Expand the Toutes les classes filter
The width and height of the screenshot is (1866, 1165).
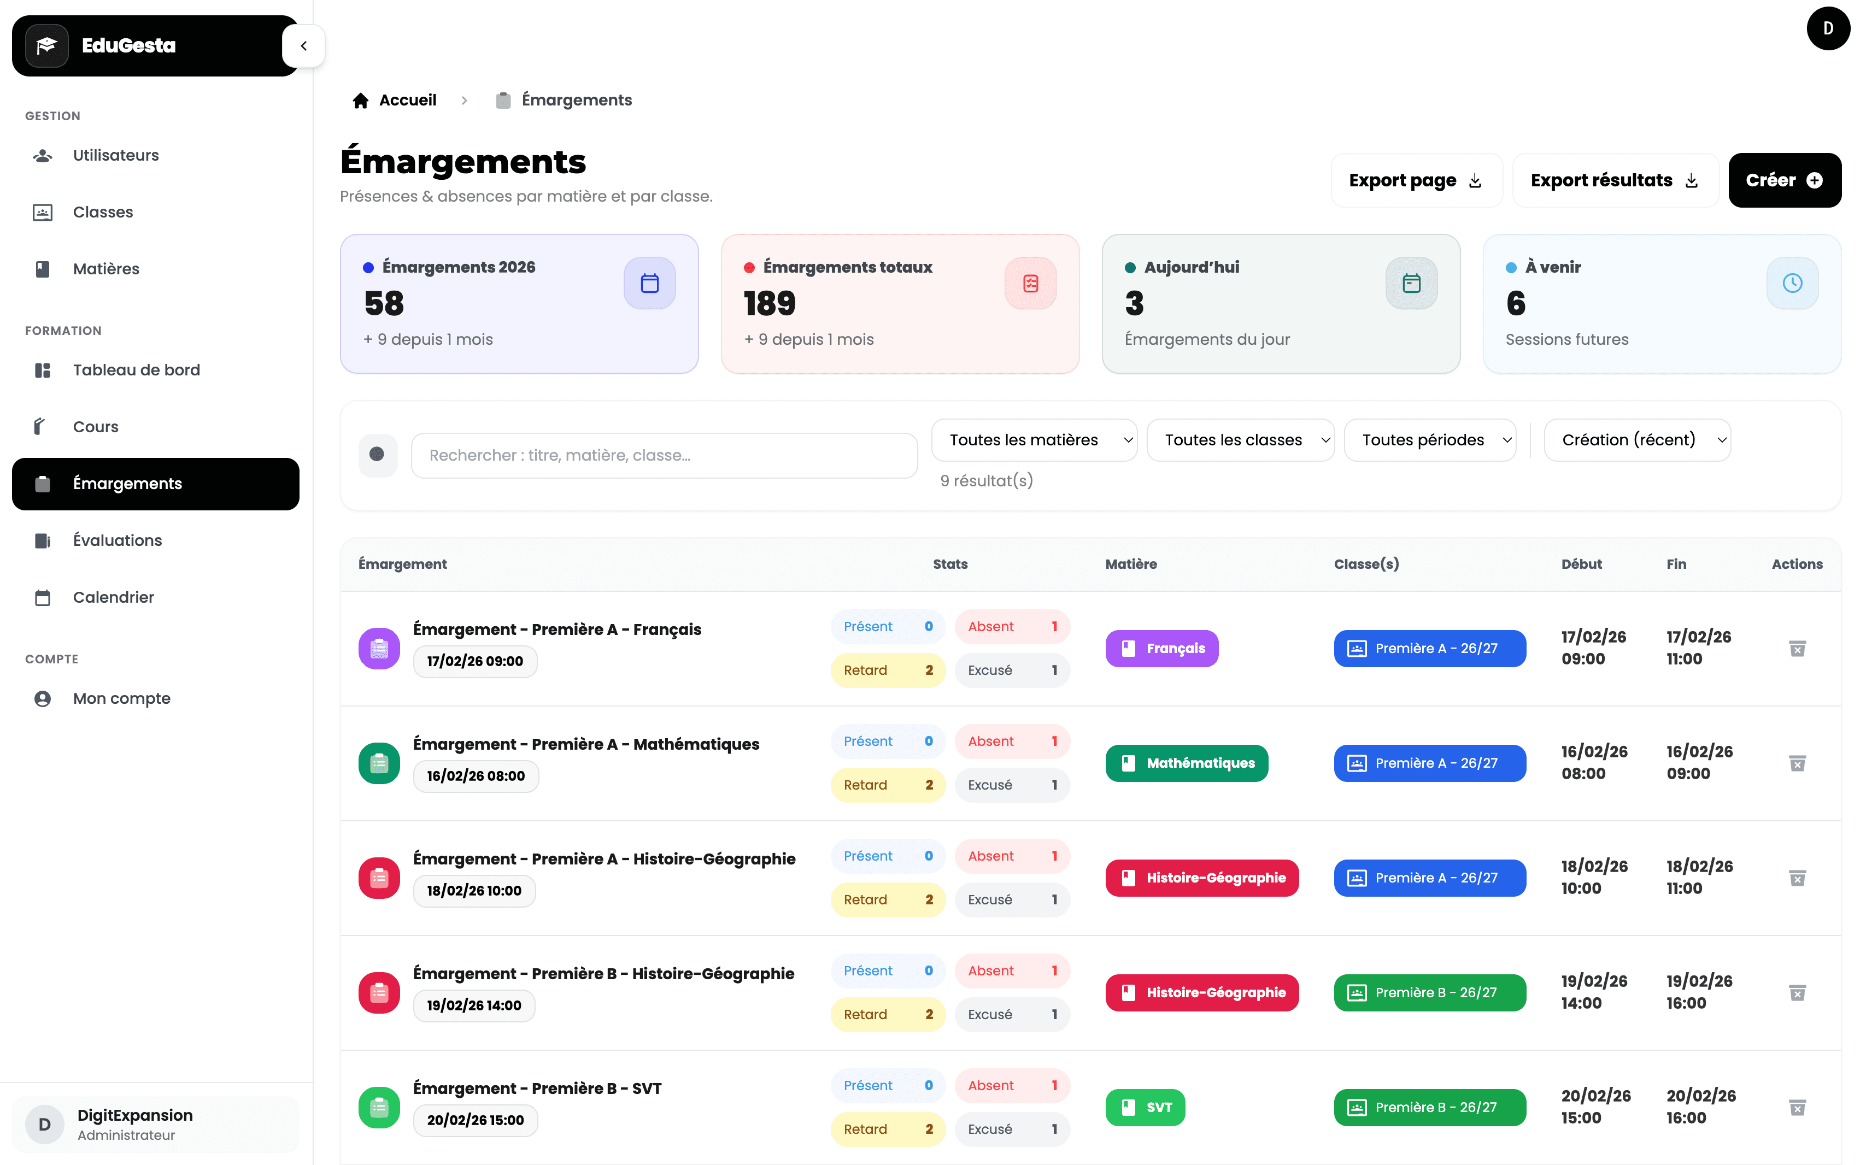point(1240,440)
